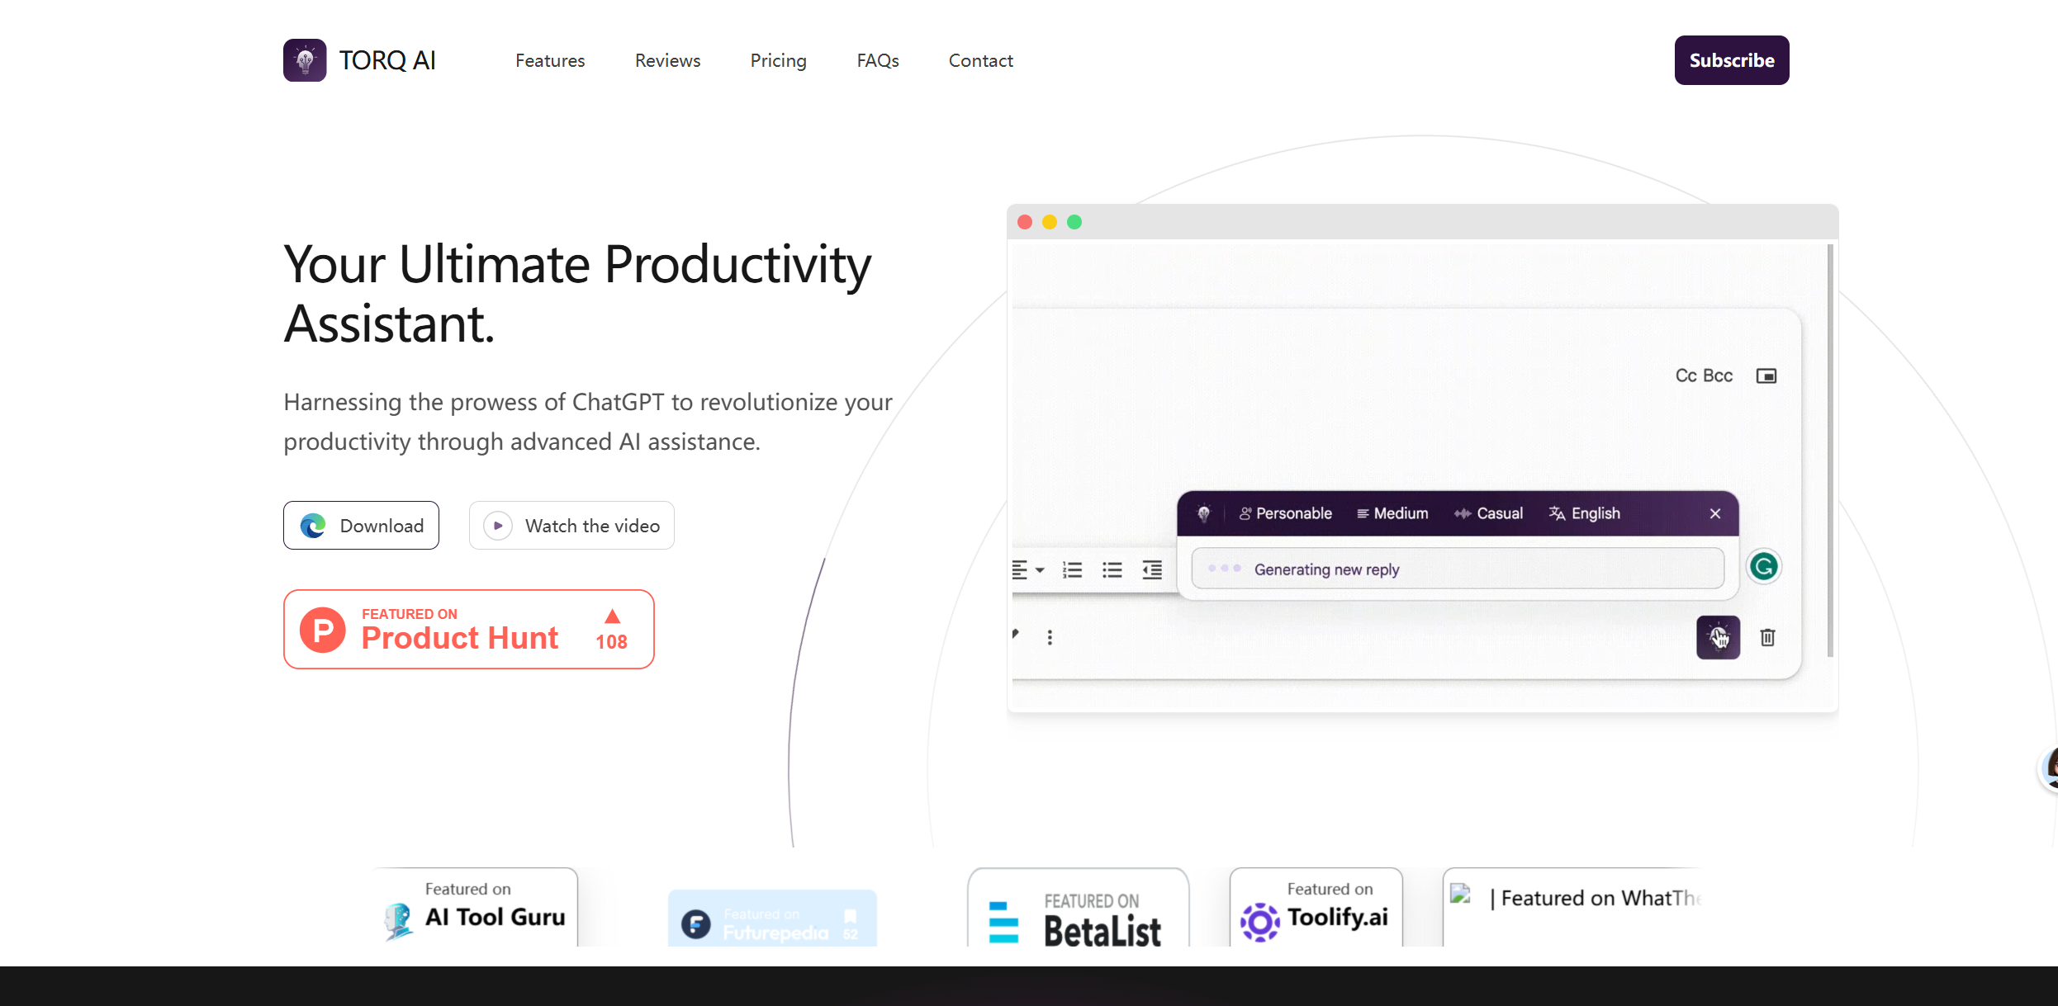The image size is (2058, 1006).
Task: Click the Bcc label in the email composer
Action: click(1718, 375)
